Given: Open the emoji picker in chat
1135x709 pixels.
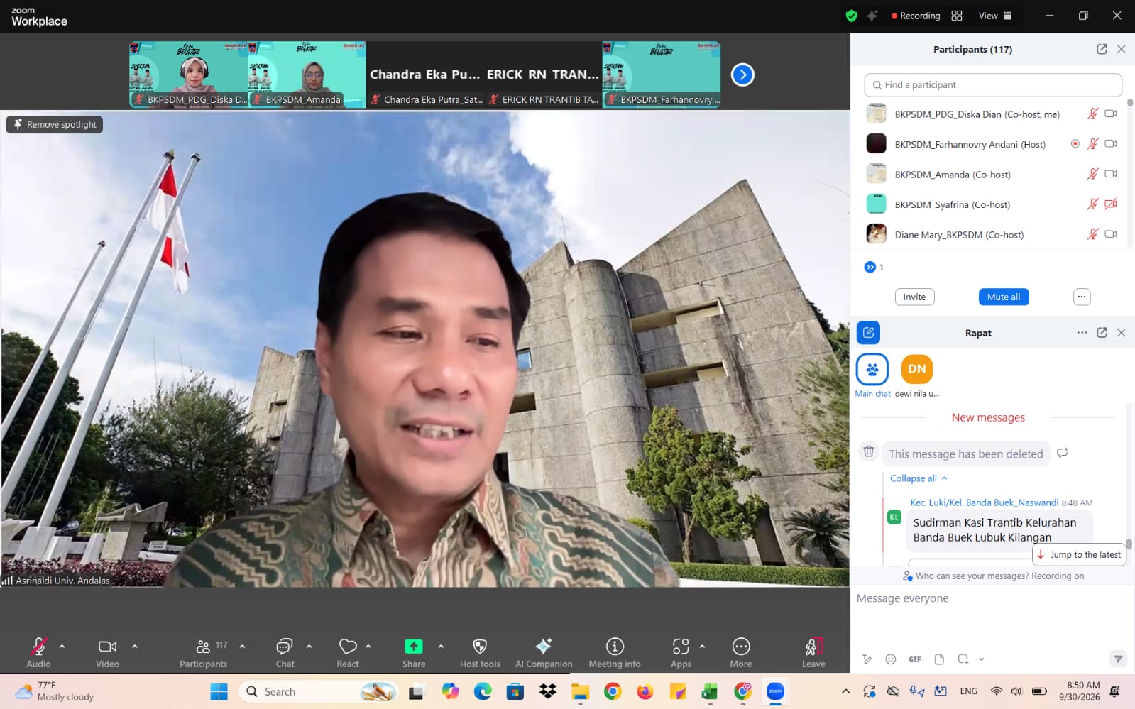Looking at the screenshot, I should (891, 659).
